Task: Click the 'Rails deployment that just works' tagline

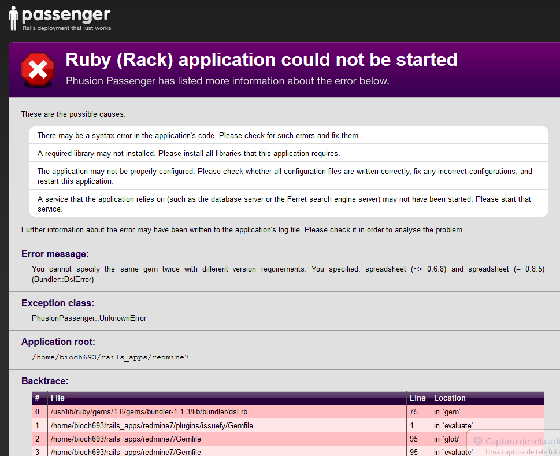Action: (x=67, y=28)
